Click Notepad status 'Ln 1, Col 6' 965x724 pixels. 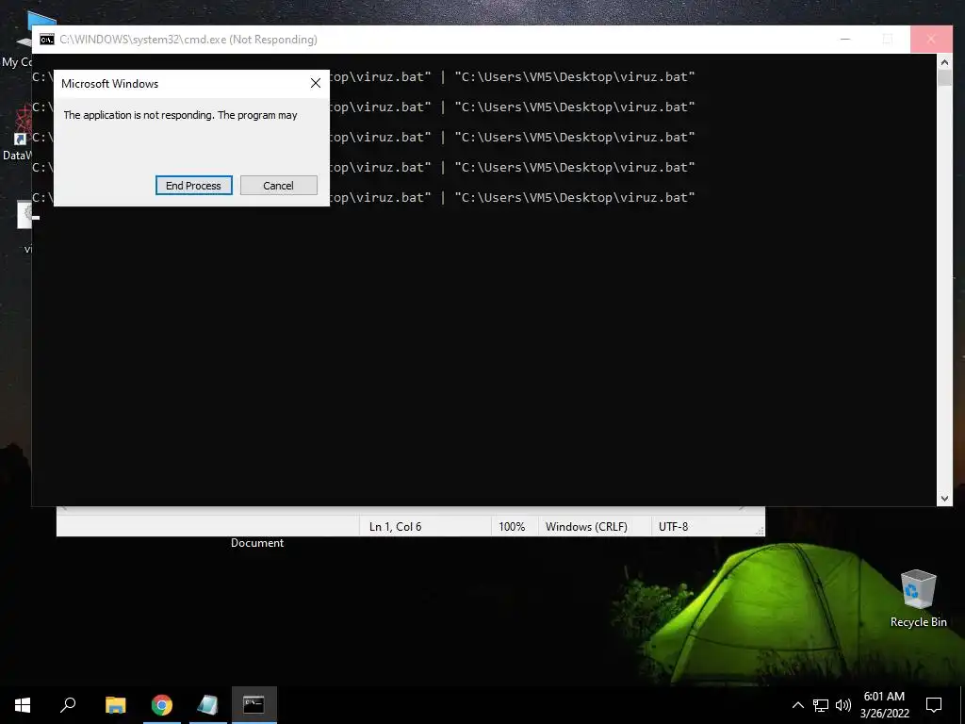pyautogui.click(x=395, y=526)
